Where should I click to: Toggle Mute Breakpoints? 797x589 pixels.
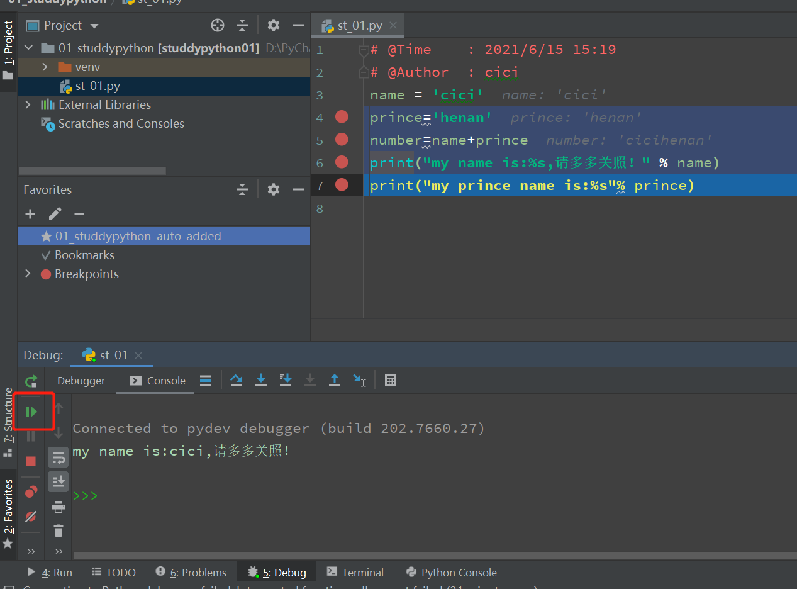tap(31, 517)
